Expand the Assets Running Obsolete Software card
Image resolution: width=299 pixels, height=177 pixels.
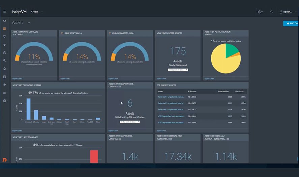[18, 78]
